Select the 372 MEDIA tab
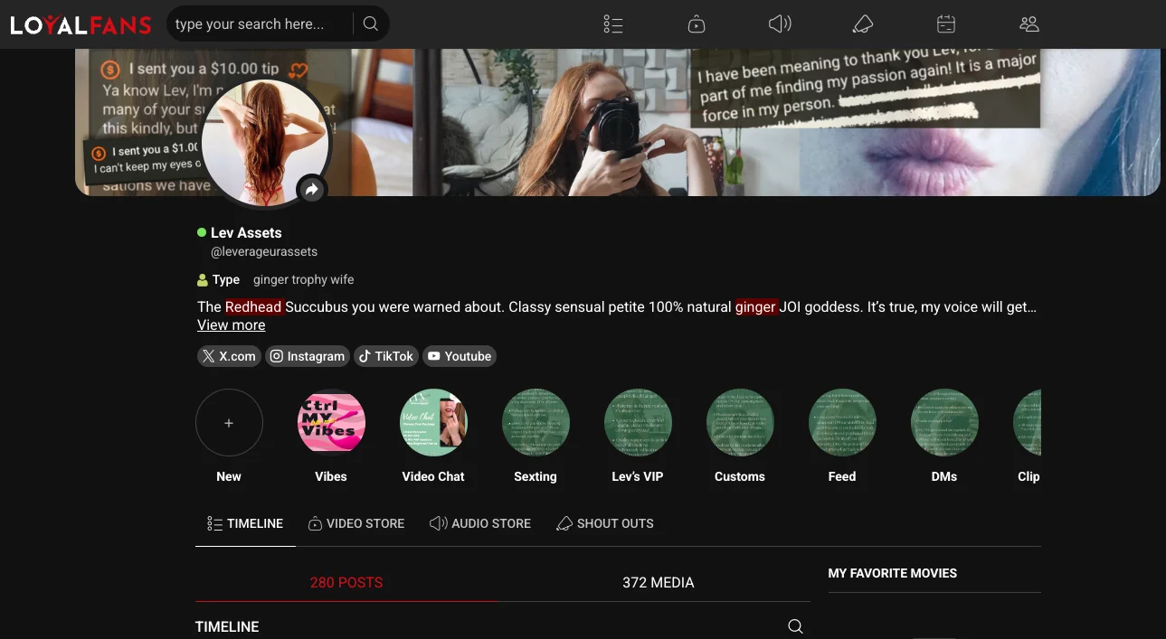1166x639 pixels. pyautogui.click(x=659, y=582)
